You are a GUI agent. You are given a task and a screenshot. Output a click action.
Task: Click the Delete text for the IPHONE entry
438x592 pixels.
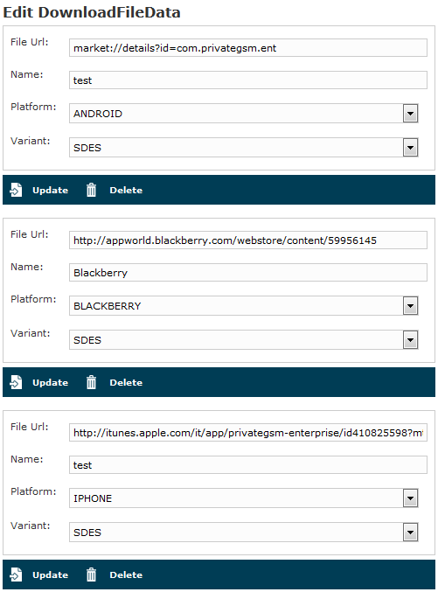126,575
